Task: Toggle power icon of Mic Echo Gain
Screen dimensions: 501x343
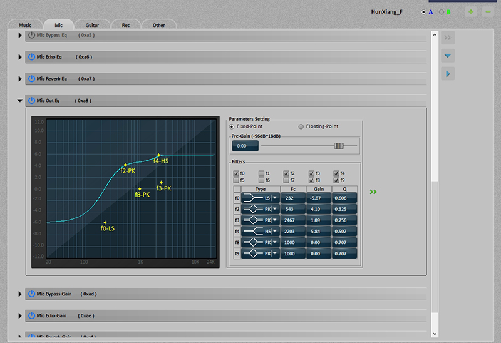Action: (31, 316)
